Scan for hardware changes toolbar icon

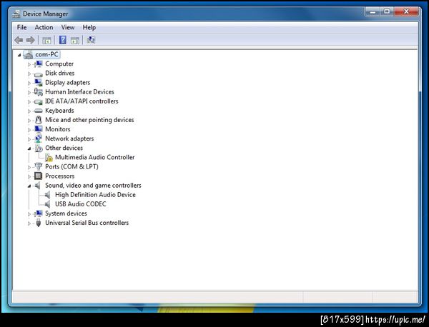pyautogui.click(x=91, y=40)
